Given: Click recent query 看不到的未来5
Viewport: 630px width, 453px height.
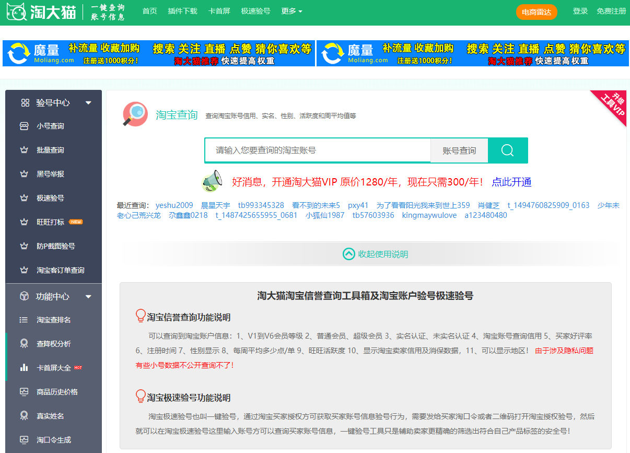Looking at the screenshot, I should (x=316, y=205).
